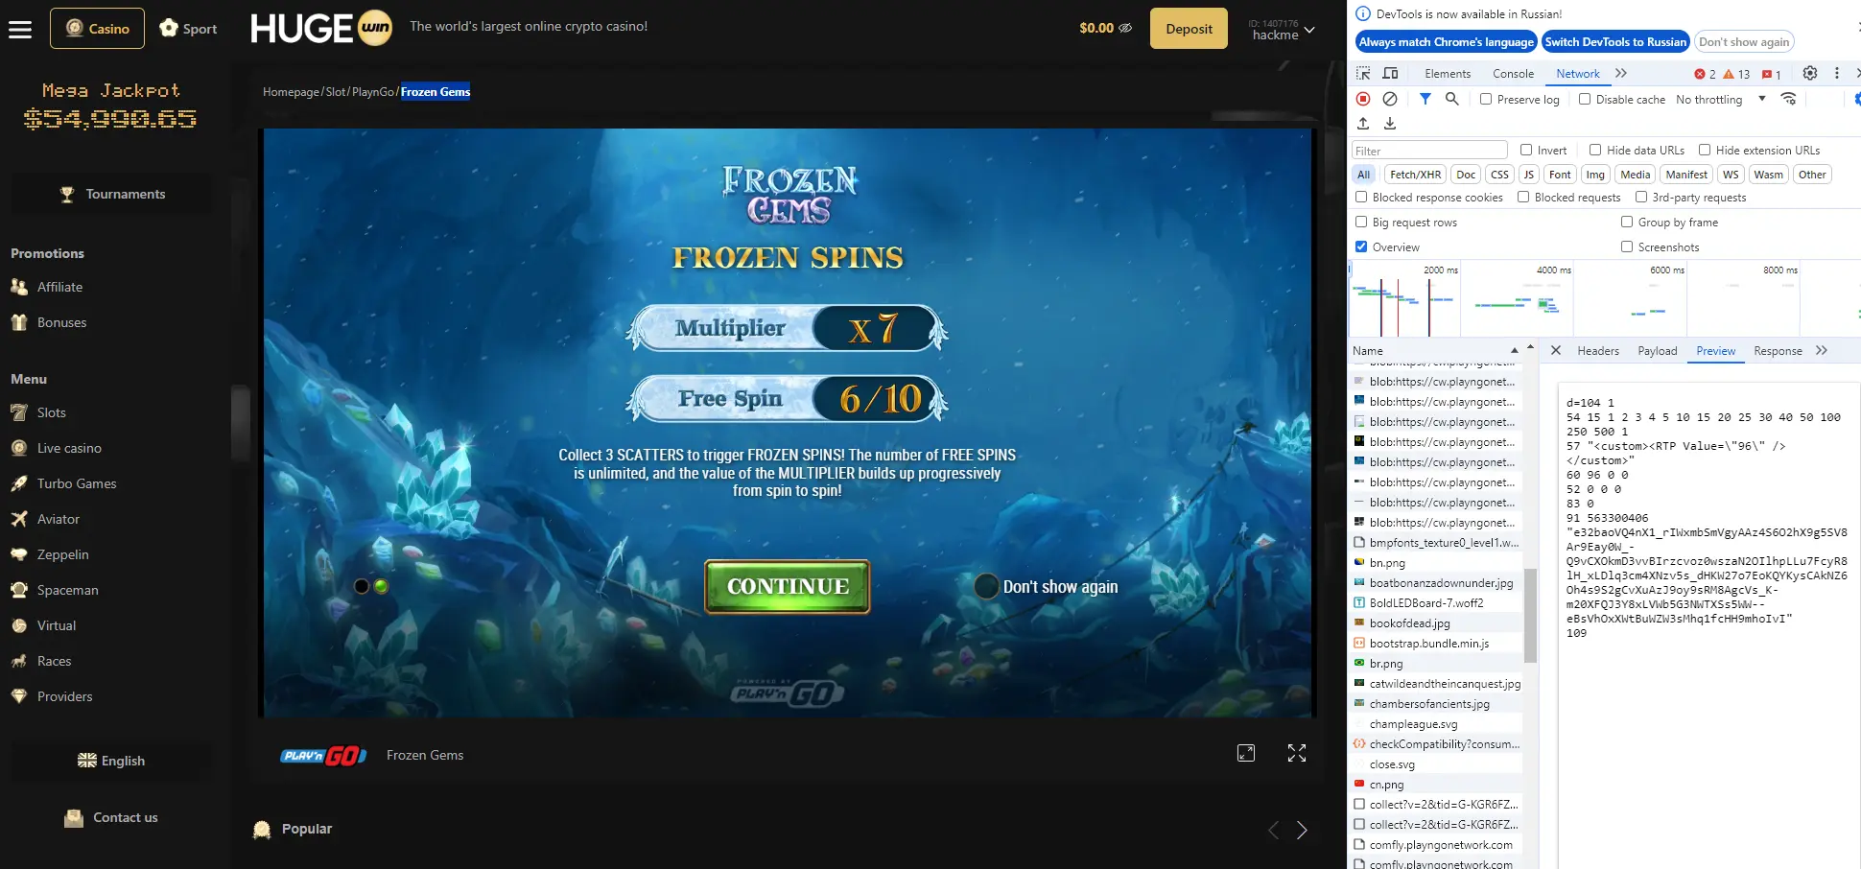Previous Popular games arrow
Image resolution: width=1861 pixels, height=869 pixels.
[1273, 830]
